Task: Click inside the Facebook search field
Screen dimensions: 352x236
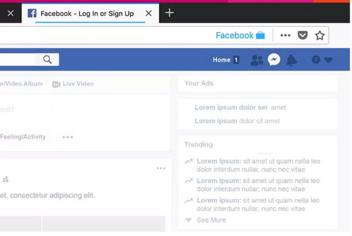Action: pyautogui.click(x=18, y=59)
